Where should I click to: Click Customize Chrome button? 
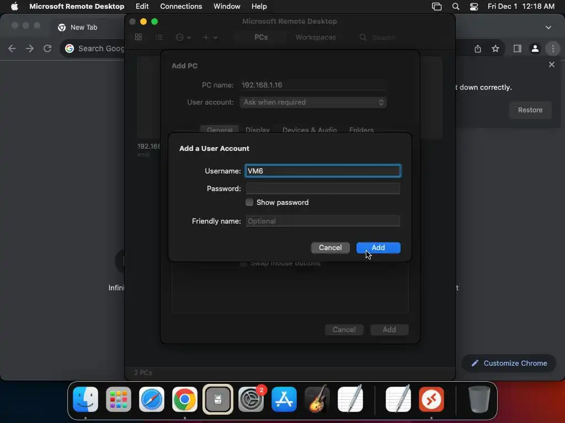[x=509, y=364]
